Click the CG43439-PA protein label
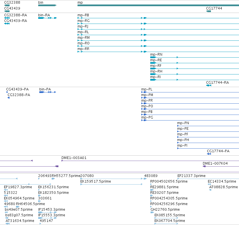 tap(17, 89)
